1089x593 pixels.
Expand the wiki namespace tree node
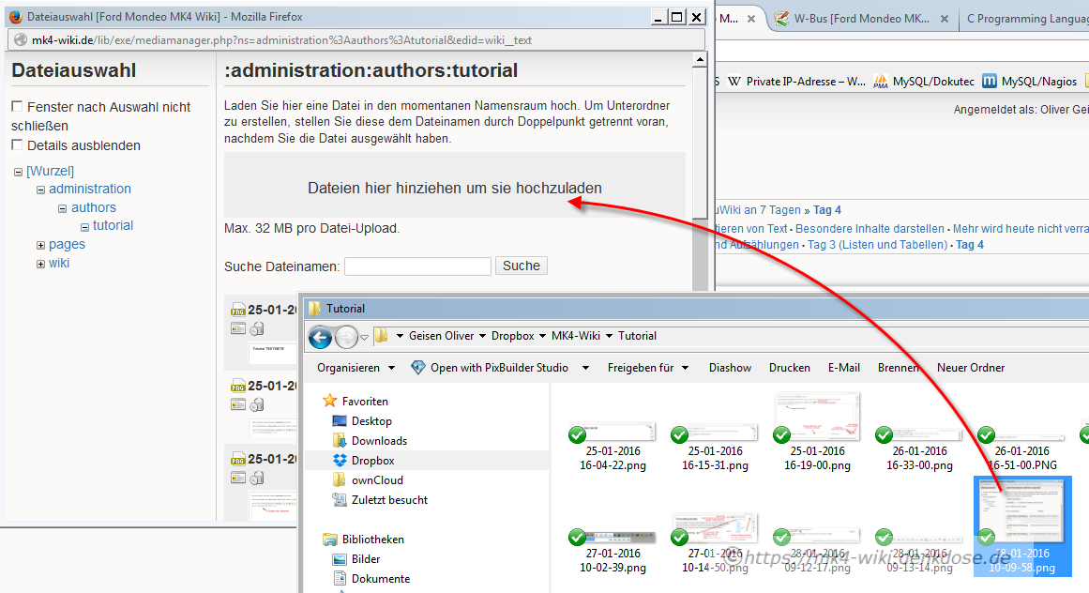click(x=40, y=264)
